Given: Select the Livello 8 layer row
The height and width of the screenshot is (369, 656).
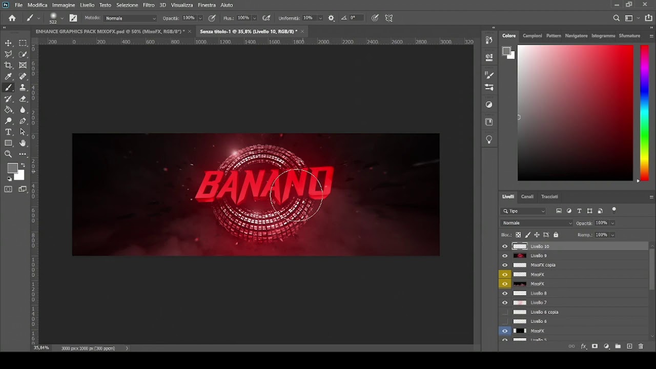Looking at the screenshot, I should tap(574, 293).
